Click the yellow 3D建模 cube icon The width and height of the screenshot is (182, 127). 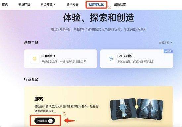tap(35, 59)
